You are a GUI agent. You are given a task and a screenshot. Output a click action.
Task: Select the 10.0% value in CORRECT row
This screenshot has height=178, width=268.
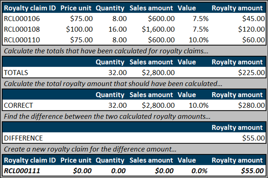198,105
